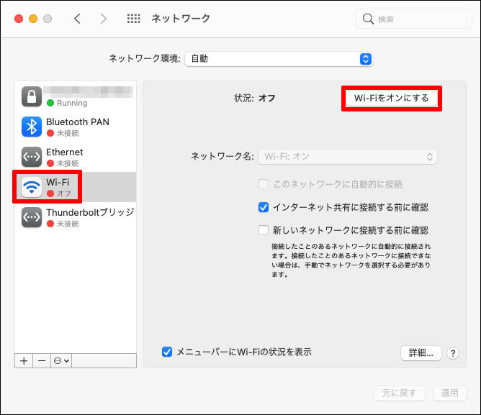This screenshot has width=481, height=415.
Task: Open the show-all grid icon
Action: point(133,19)
